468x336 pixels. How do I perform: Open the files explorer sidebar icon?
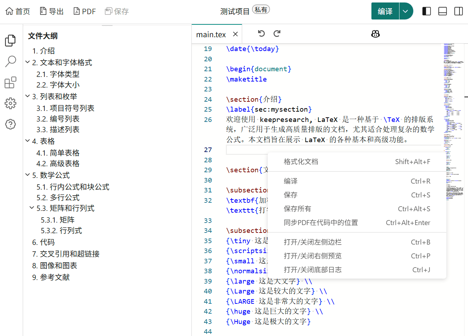coord(11,40)
